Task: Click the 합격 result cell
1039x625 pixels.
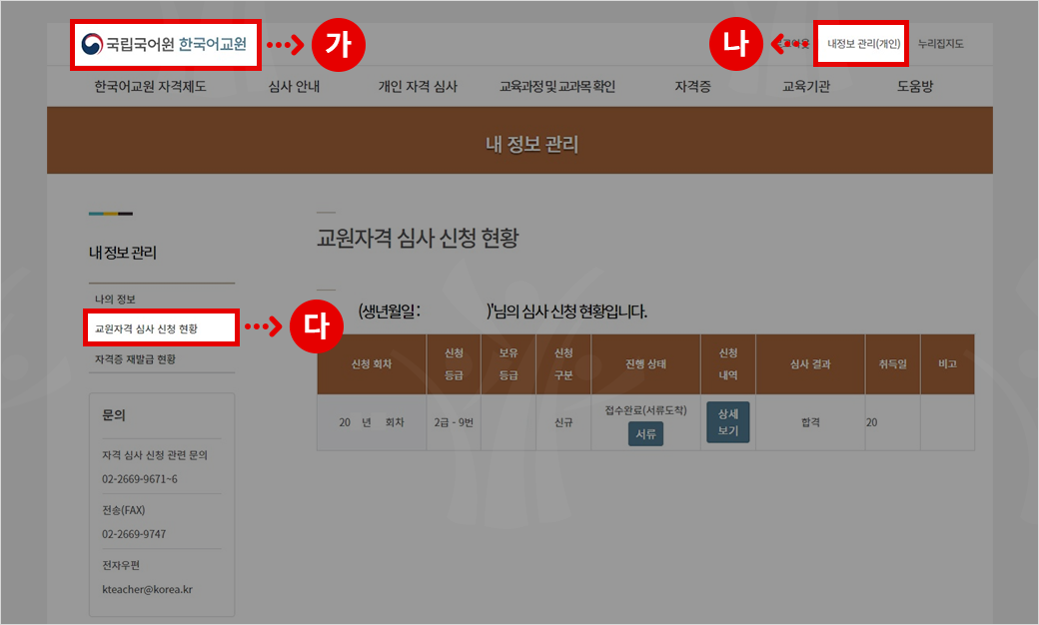Action: 809,422
